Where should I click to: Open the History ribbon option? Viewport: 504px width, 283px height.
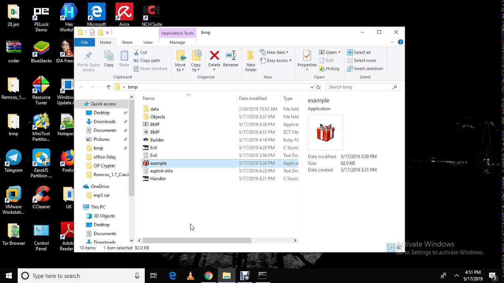tap(329, 68)
